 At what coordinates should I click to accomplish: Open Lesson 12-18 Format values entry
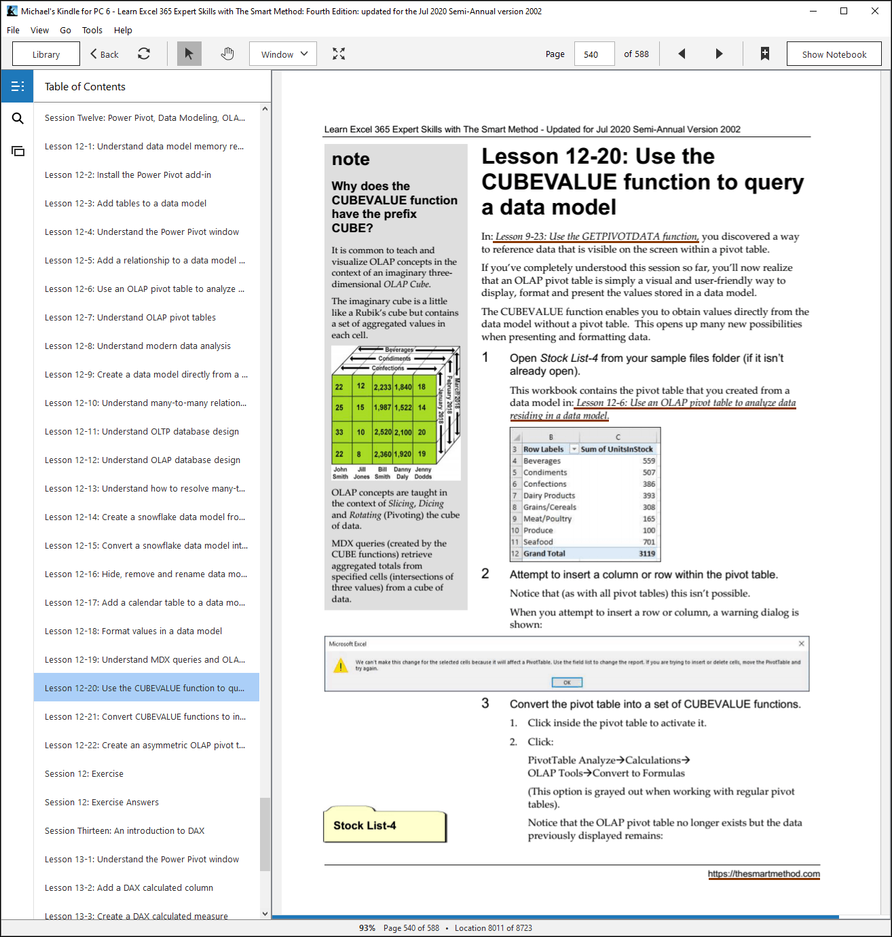pos(147,631)
